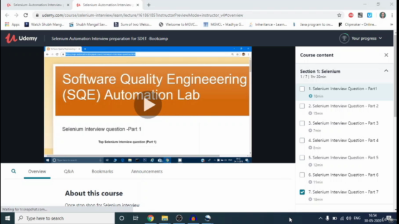Open Chrome from the taskbar

tap(150, 218)
